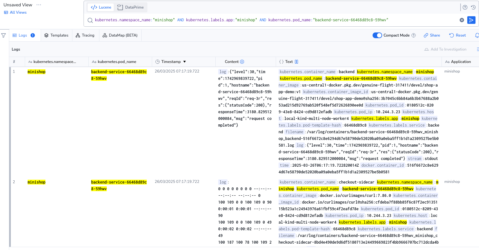Click minishop namespace in row 1
Screen dimensions: 479x250
coord(37,72)
